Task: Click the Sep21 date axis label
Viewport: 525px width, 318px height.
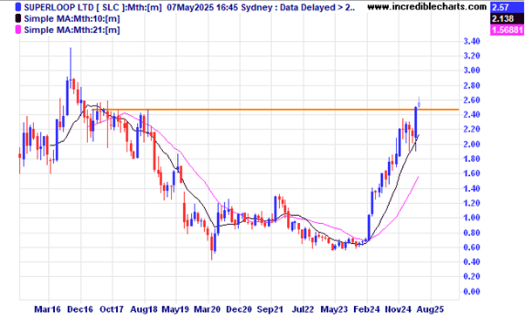Action: click(270, 309)
